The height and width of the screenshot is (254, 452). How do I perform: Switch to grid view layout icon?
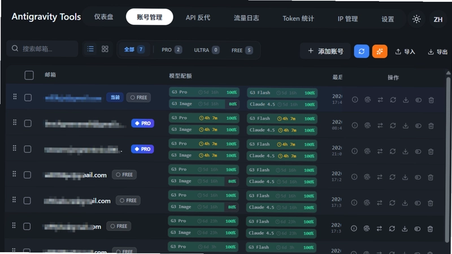click(105, 49)
